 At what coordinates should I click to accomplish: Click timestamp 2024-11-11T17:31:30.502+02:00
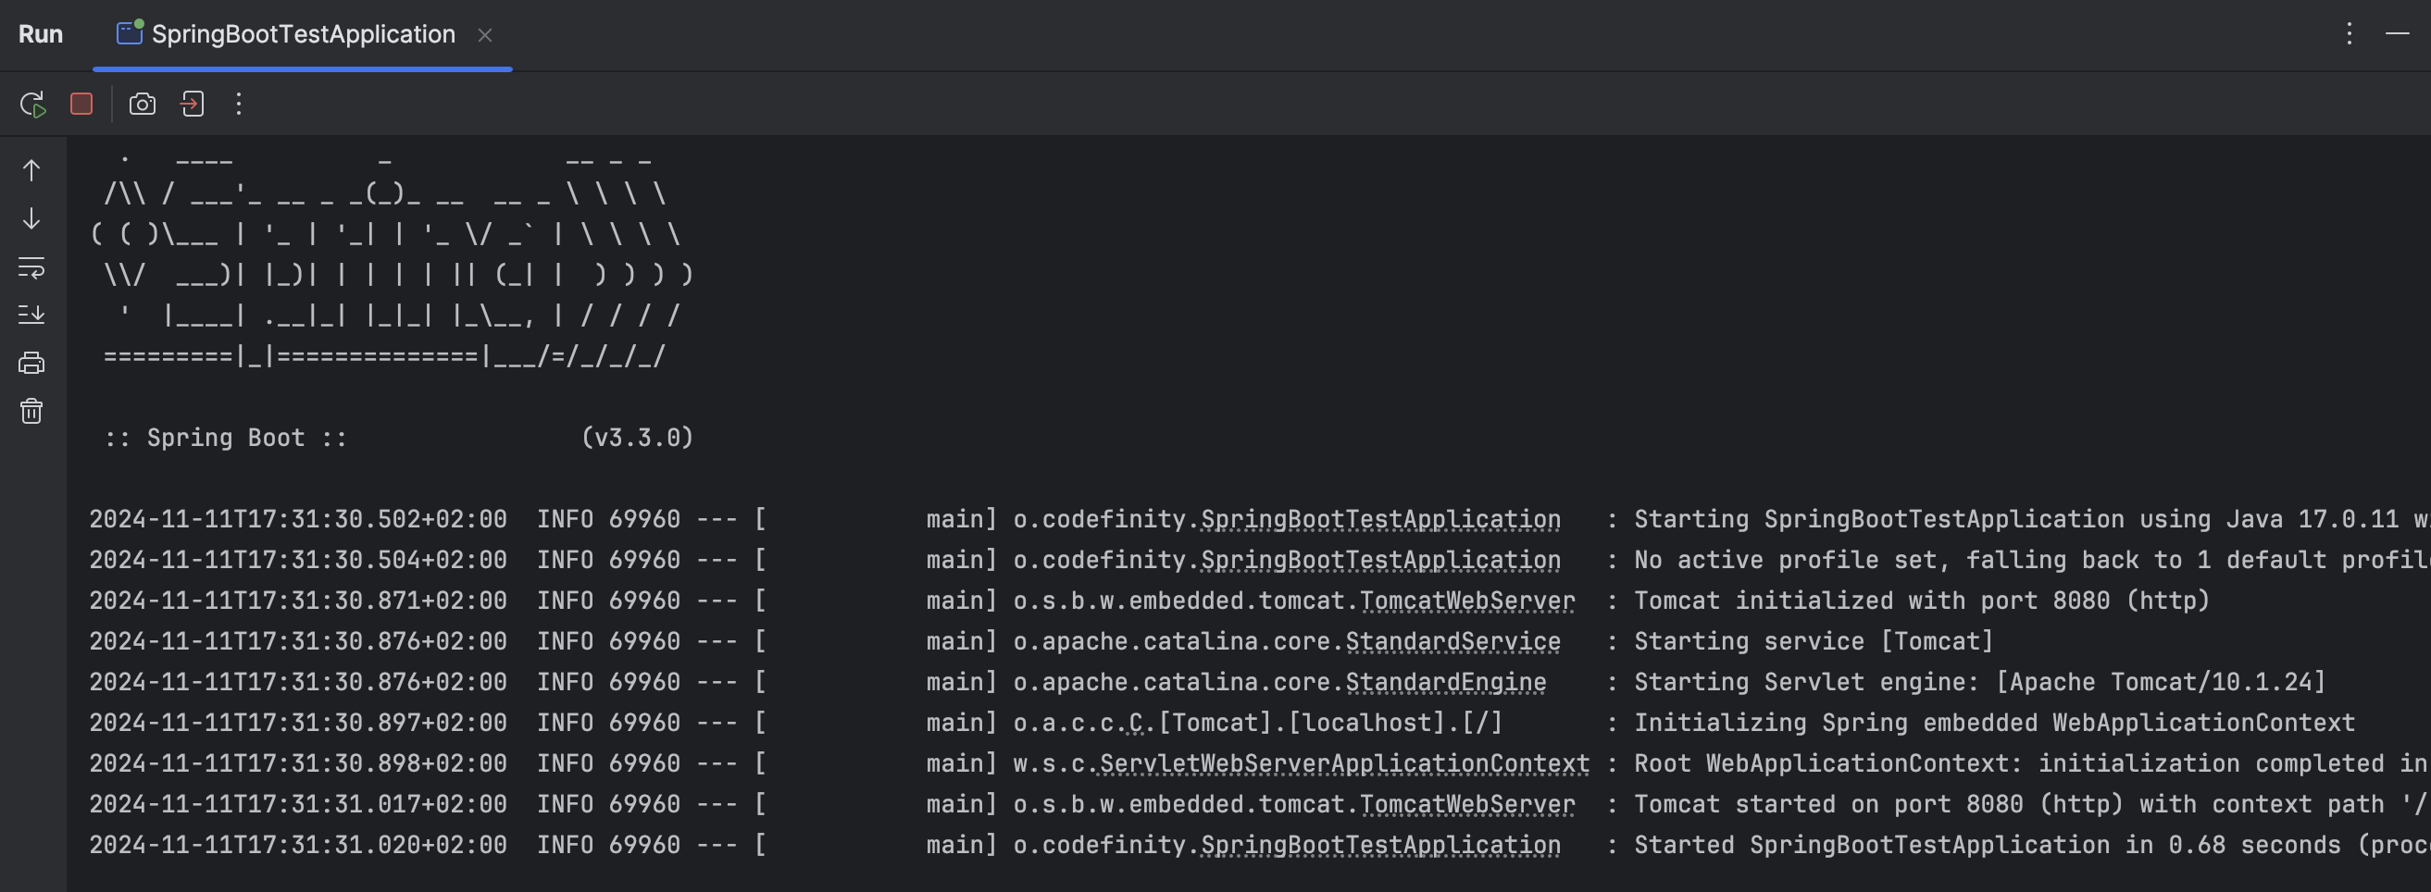[298, 519]
